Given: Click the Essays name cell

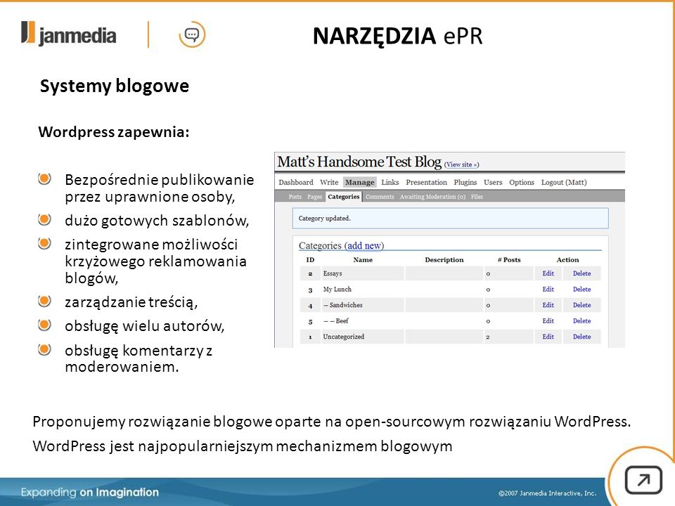Looking at the screenshot, I should (363, 273).
